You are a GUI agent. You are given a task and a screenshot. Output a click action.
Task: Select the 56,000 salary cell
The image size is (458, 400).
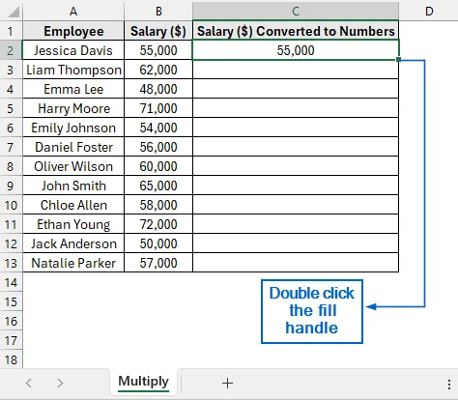click(158, 147)
